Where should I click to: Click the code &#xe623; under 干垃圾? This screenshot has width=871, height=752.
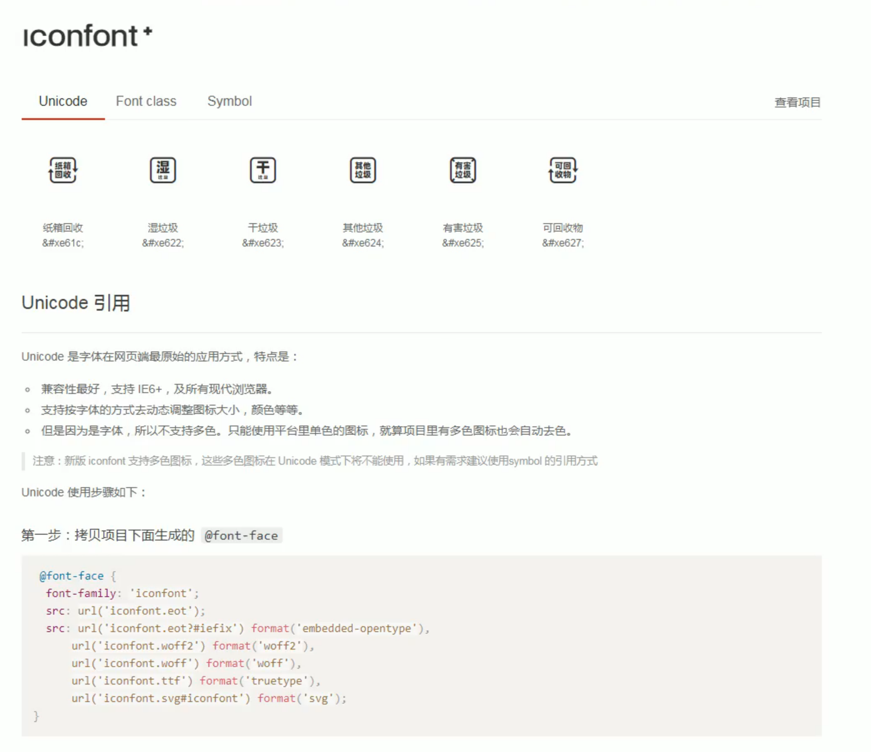tap(263, 243)
